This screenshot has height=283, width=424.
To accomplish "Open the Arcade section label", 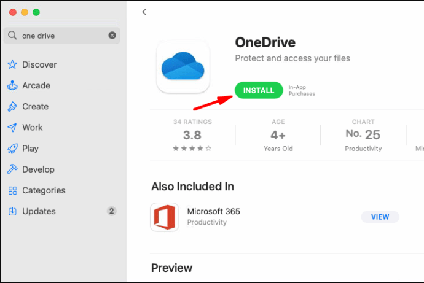I will click(x=36, y=85).
